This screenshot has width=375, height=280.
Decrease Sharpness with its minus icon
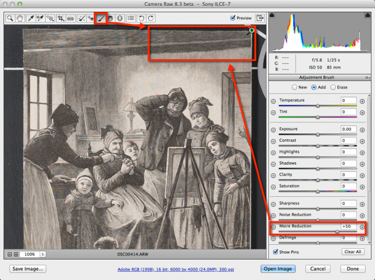[x=274, y=204]
